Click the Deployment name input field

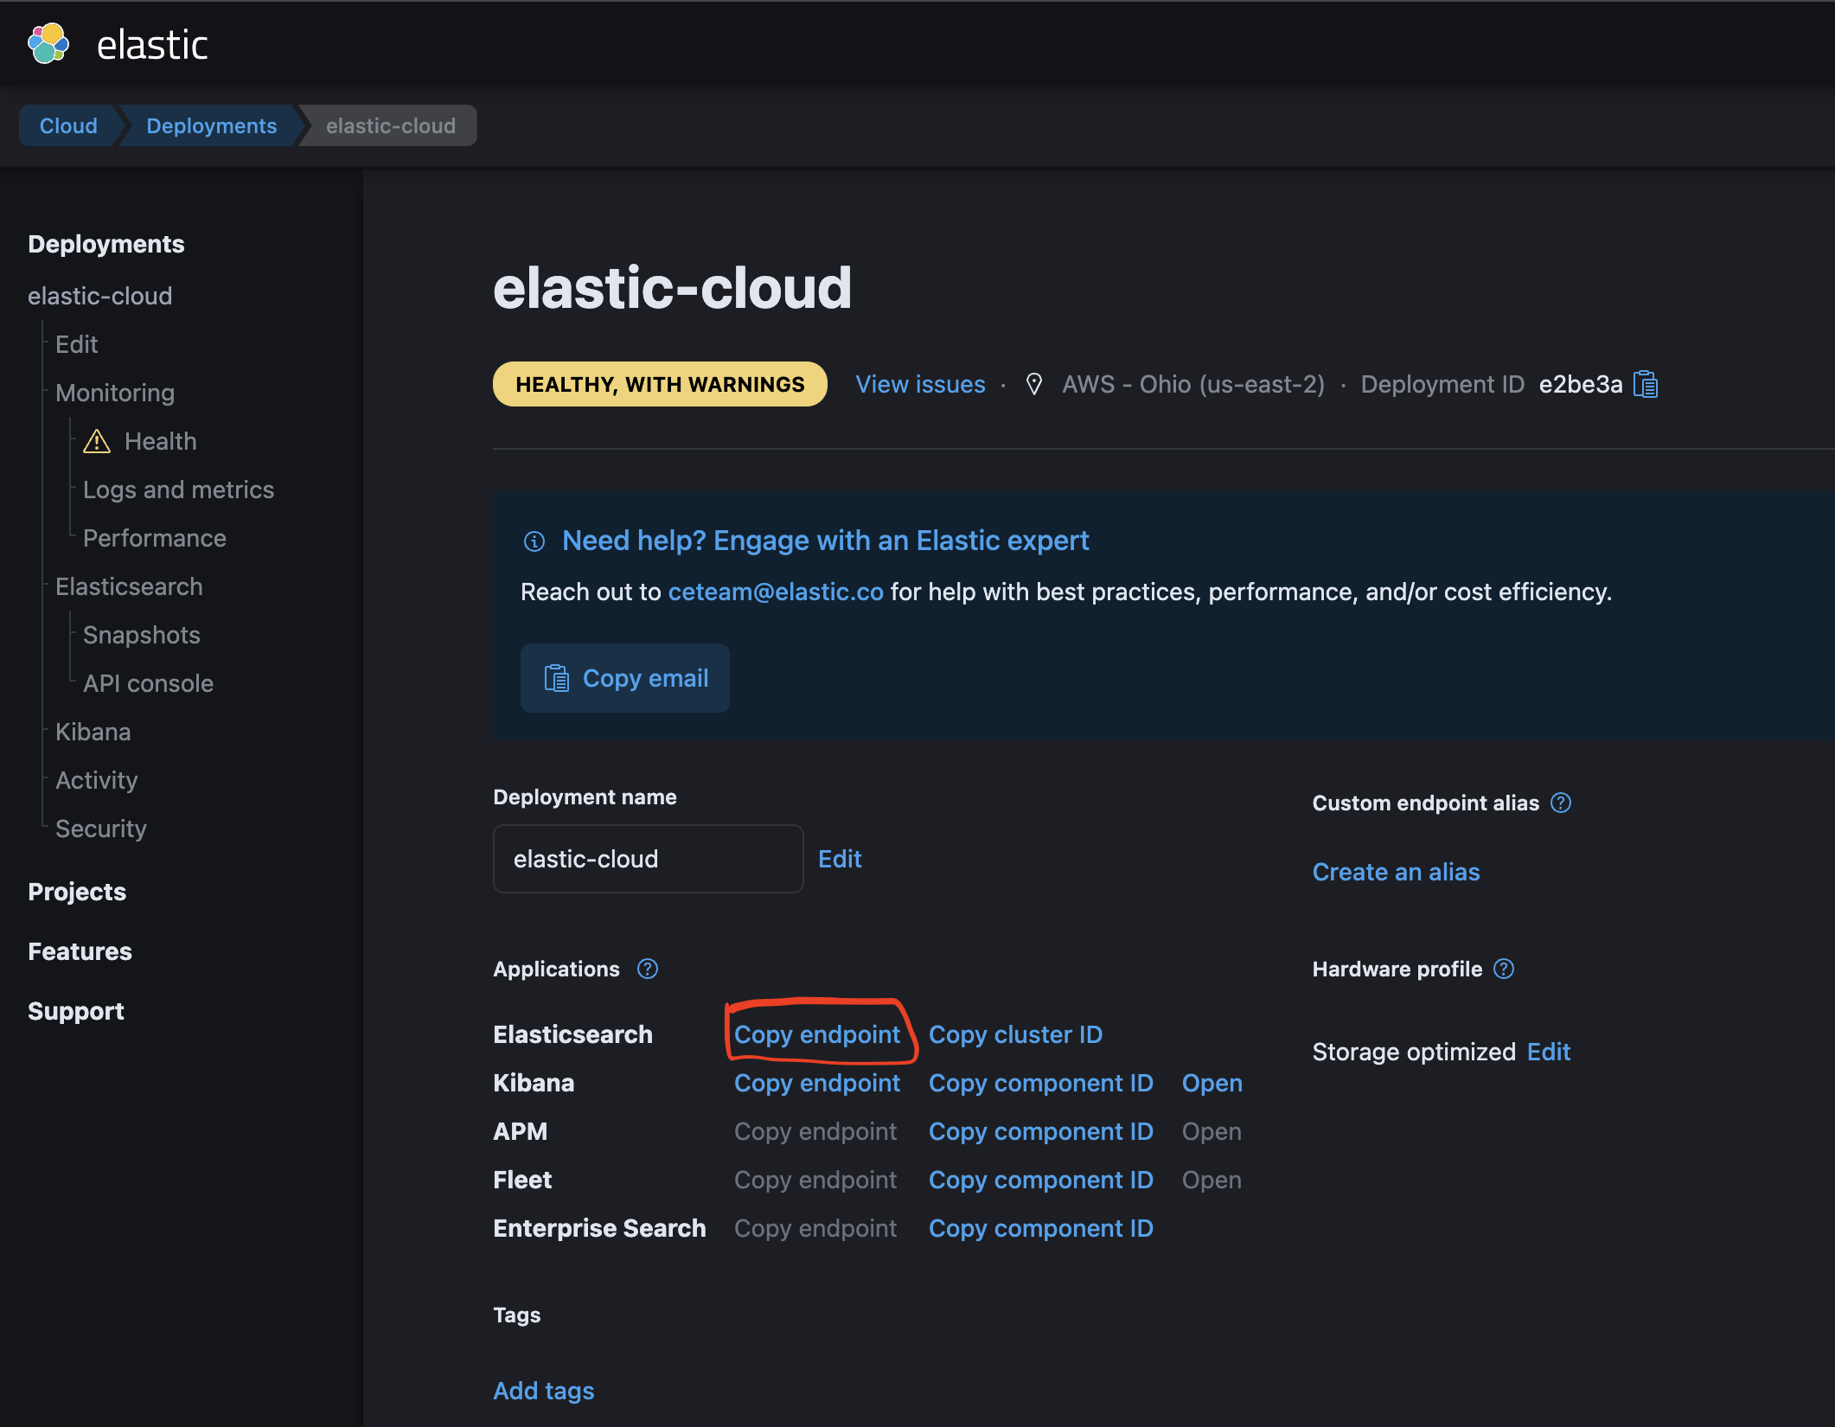click(649, 859)
